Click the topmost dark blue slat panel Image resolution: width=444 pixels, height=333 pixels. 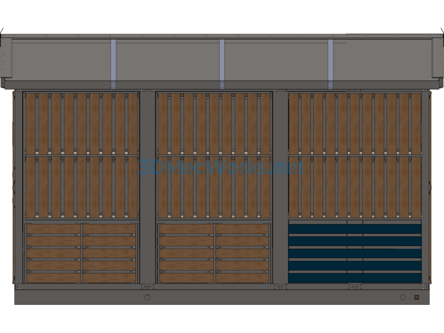(x=355, y=229)
